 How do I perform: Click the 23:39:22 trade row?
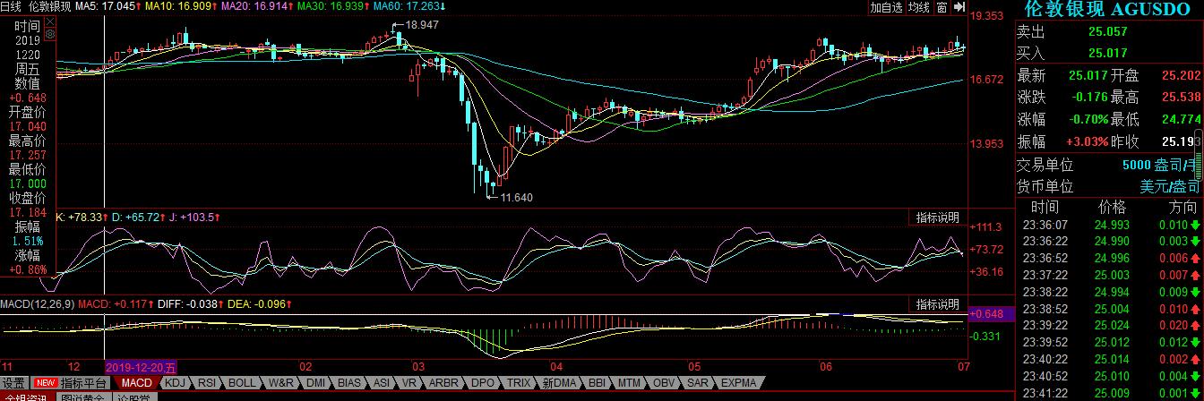point(1109,325)
